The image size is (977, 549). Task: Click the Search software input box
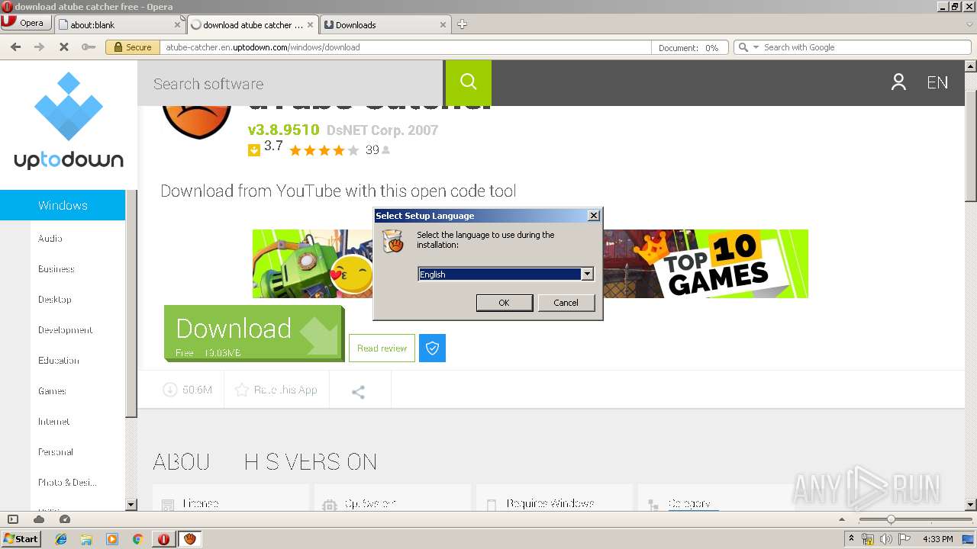coord(290,83)
